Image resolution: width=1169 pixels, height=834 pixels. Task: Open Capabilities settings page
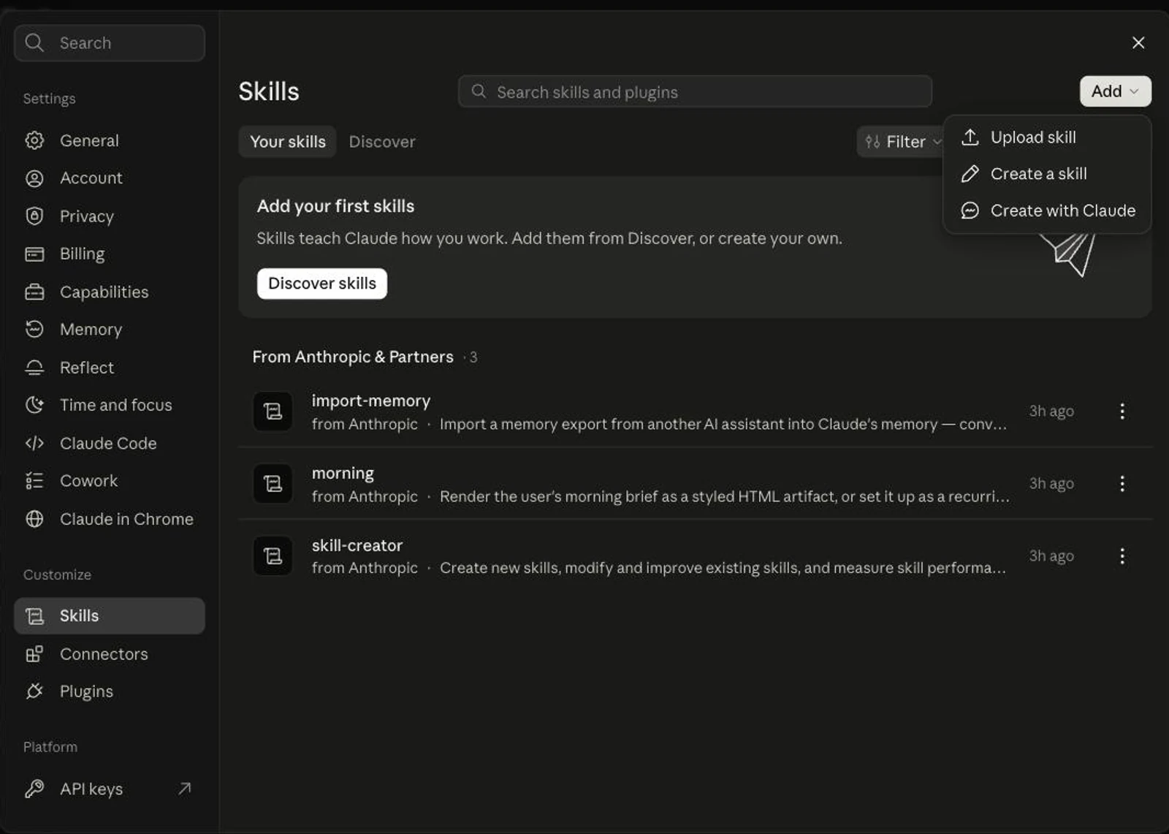[110, 292]
